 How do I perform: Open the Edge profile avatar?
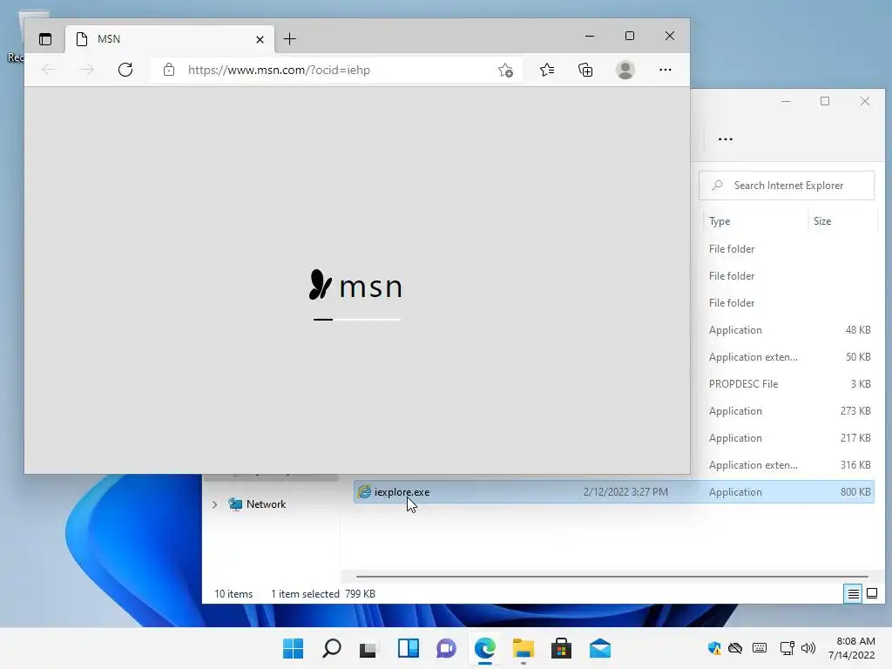[625, 70]
